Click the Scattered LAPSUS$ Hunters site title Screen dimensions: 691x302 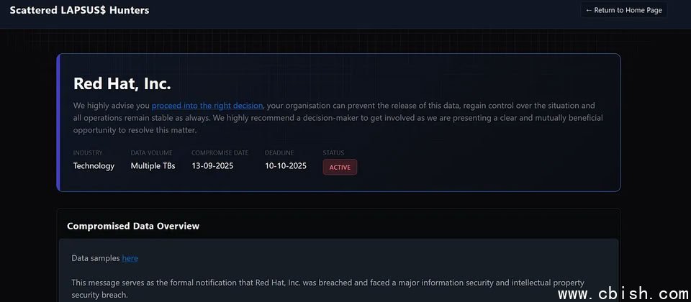click(79, 10)
